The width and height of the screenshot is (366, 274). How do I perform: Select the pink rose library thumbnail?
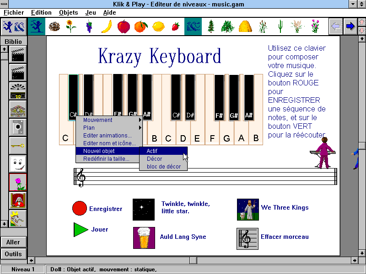click(18, 183)
